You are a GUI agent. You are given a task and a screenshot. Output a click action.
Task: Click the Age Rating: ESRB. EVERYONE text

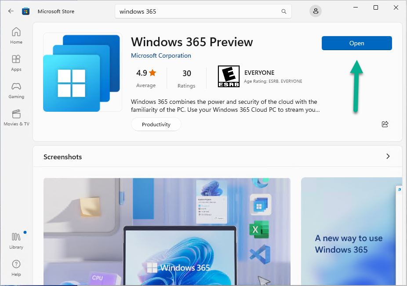273,81
